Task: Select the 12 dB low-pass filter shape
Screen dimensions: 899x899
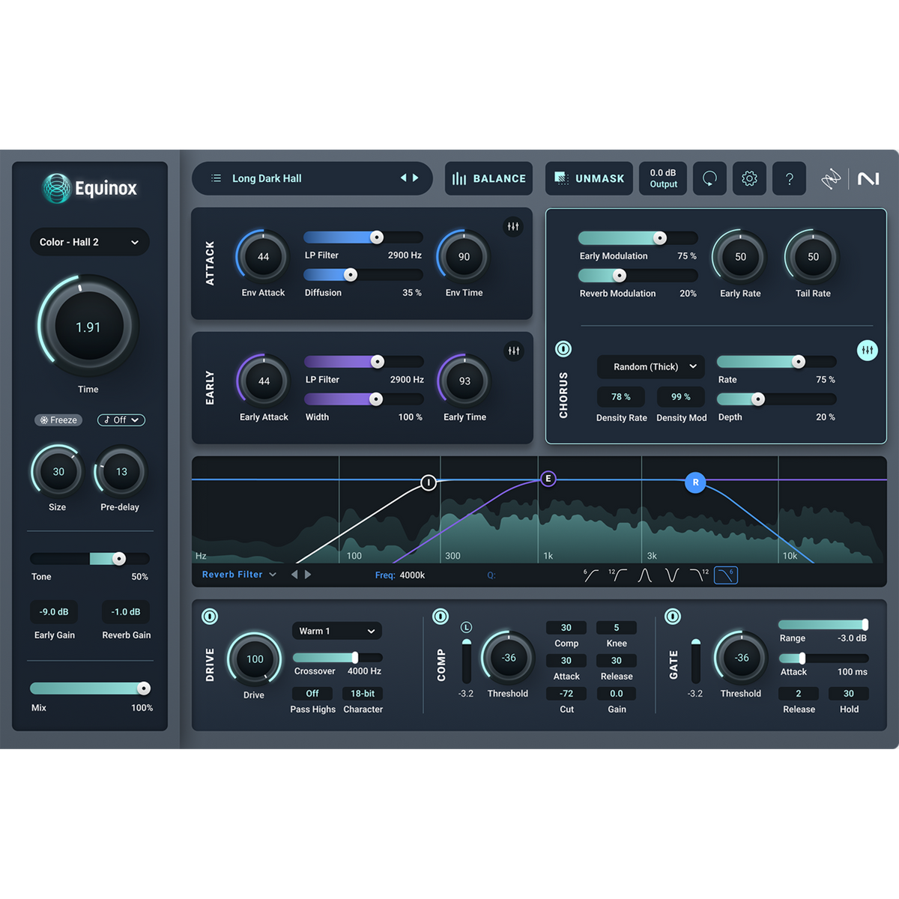Action: [699, 575]
